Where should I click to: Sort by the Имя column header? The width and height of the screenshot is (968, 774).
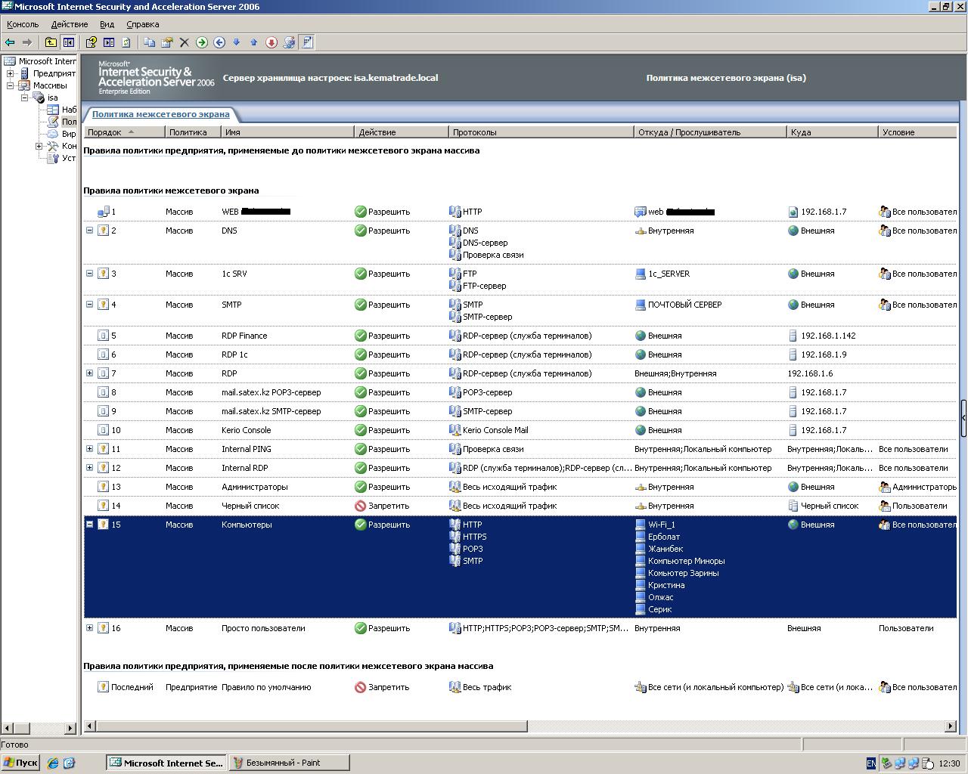(287, 132)
